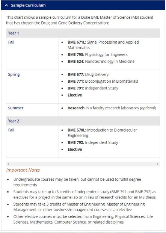Collapse the Sample Curriculum chevron icon
This screenshot has width=166, height=233.
point(6,5)
